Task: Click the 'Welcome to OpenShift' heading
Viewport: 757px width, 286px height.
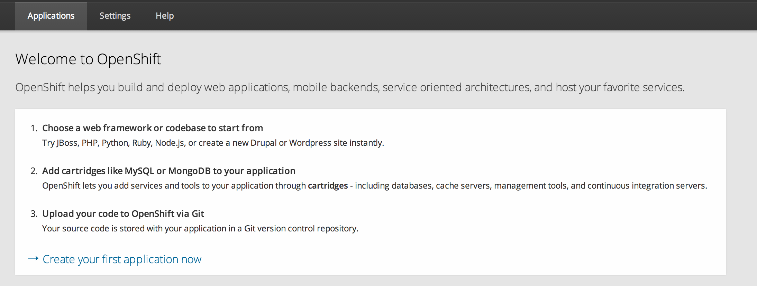Action: 88,59
